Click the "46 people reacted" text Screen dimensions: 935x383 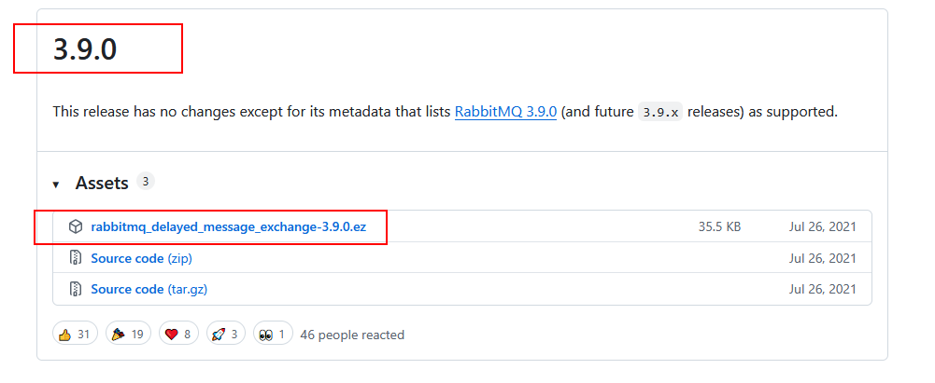click(x=352, y=335)
